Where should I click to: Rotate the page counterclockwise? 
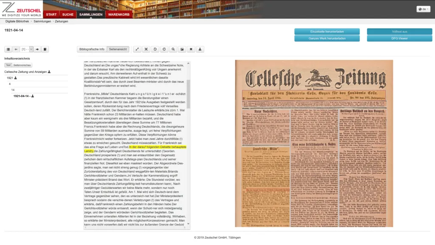[x=155, y=49]
